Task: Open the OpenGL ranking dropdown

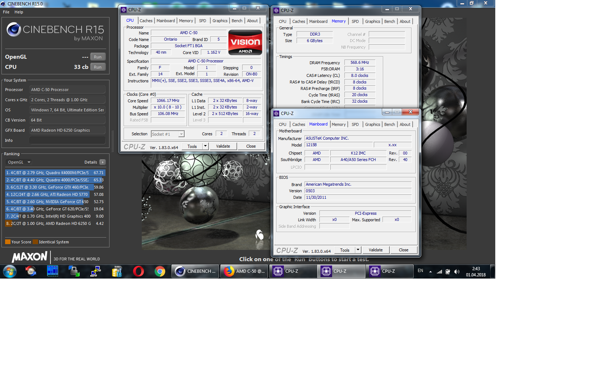Action: click(19, 162)
